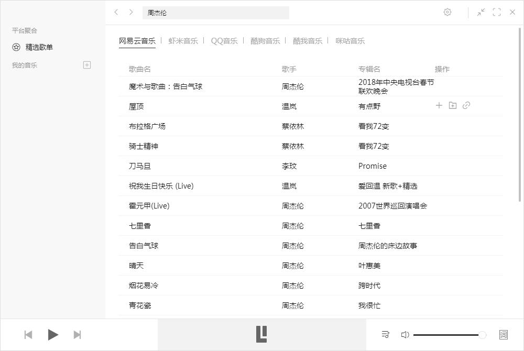Switch to the QQ音乐 tab
524x351 pixels.
click(x=224, y=40)
